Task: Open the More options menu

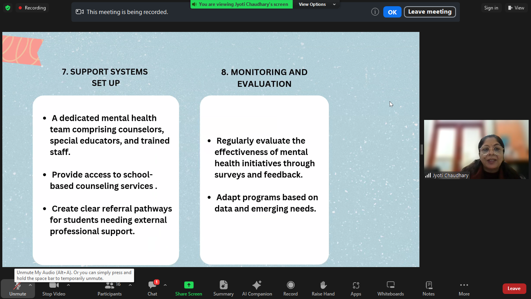Action: click(x=464, y=289)
